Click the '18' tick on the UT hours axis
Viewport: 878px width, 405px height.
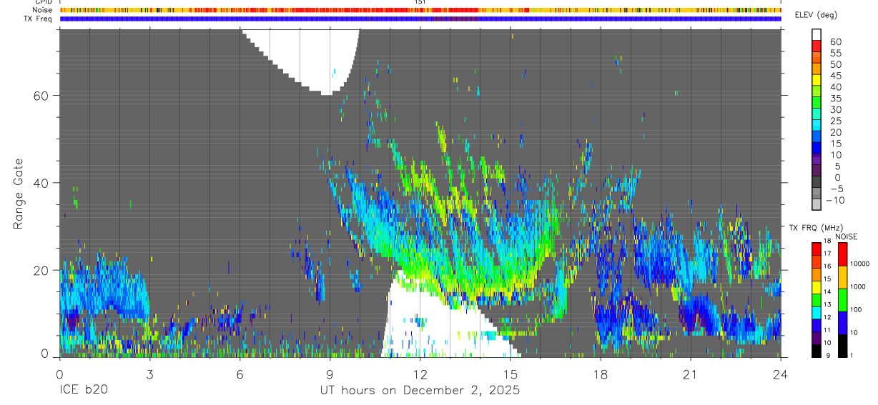pyautogui.click(x=600, y=374)
